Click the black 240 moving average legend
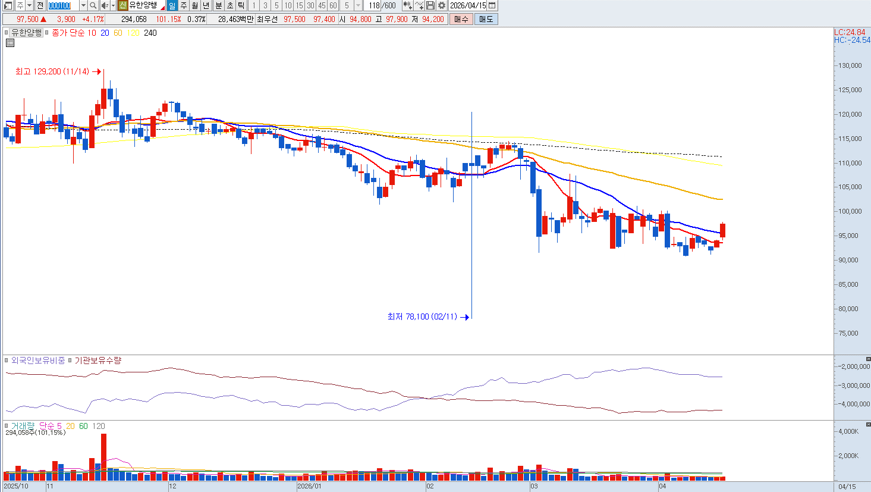The image size is (871, 492). (150, 33)
